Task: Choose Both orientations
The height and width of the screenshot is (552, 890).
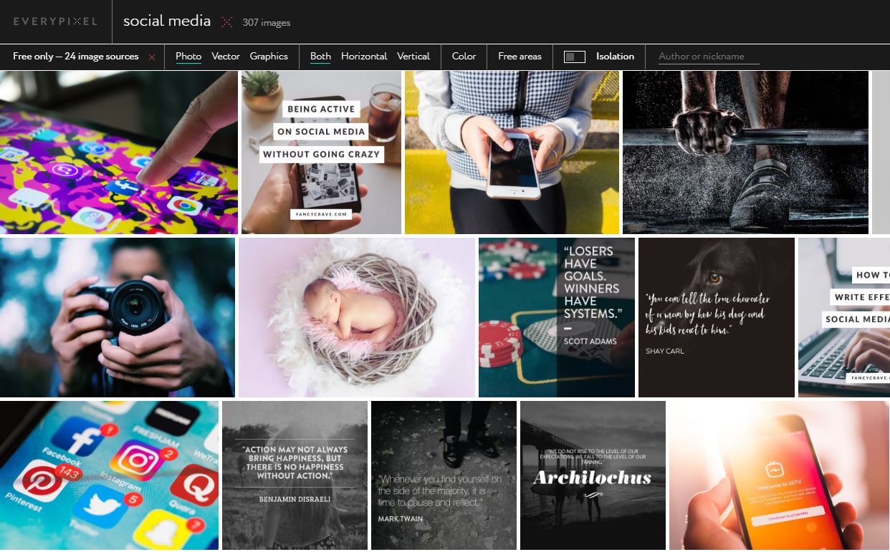Action: point(320,57)
